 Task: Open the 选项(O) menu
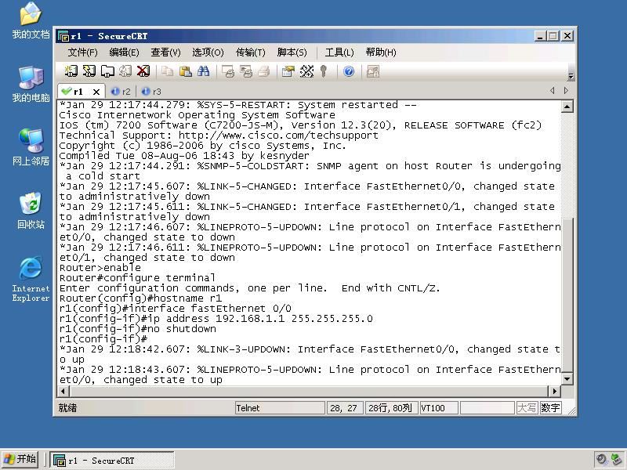[x=208, y=52]
